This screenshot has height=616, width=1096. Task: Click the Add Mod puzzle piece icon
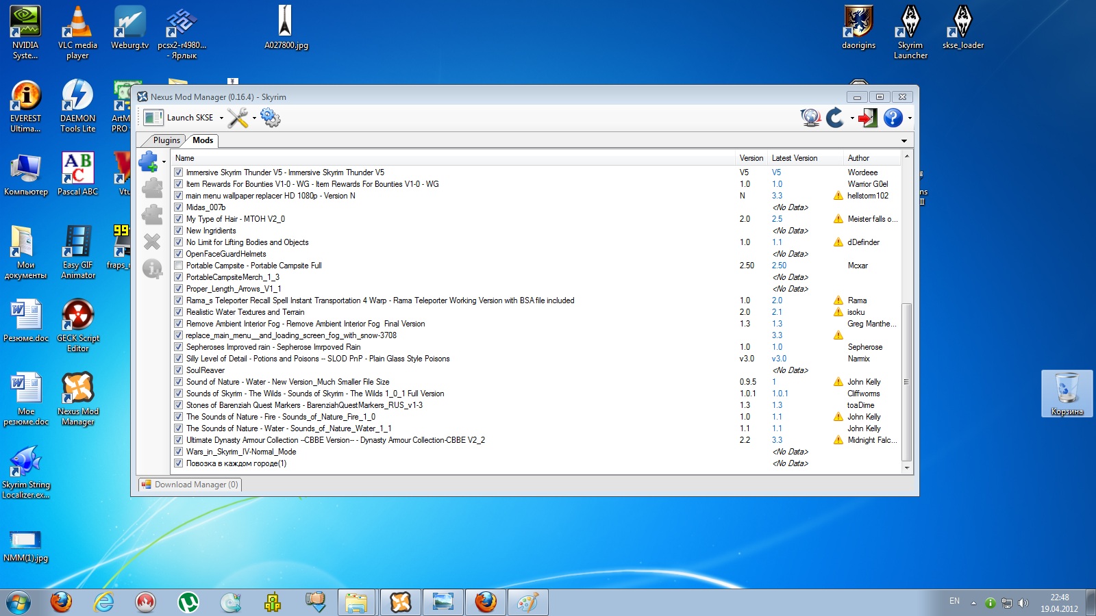click(149, 162)
